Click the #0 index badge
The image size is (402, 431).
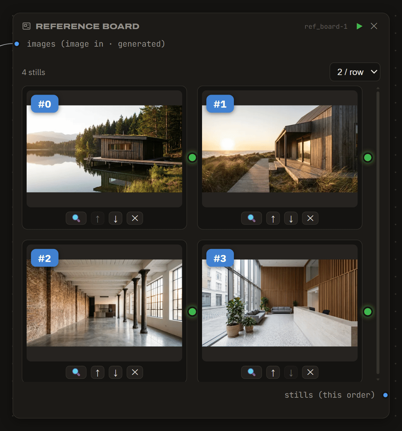[45, 104]
